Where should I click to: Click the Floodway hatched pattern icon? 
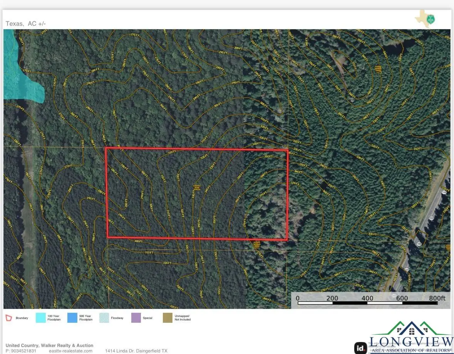pyautogui.click(x=103, y=318)
